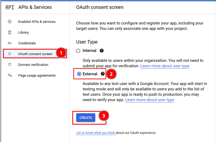Click the Credentials key icon
216x142 pixels.
point(10,43)
